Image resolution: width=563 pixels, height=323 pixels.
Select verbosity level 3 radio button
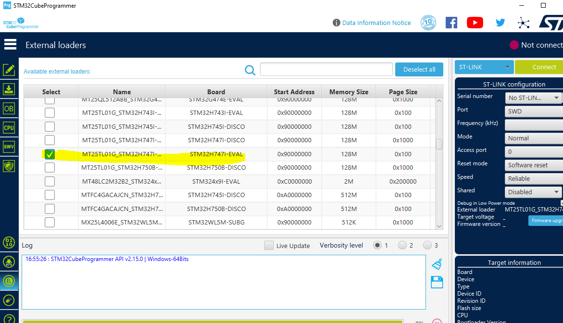click(x=427, y=245)
